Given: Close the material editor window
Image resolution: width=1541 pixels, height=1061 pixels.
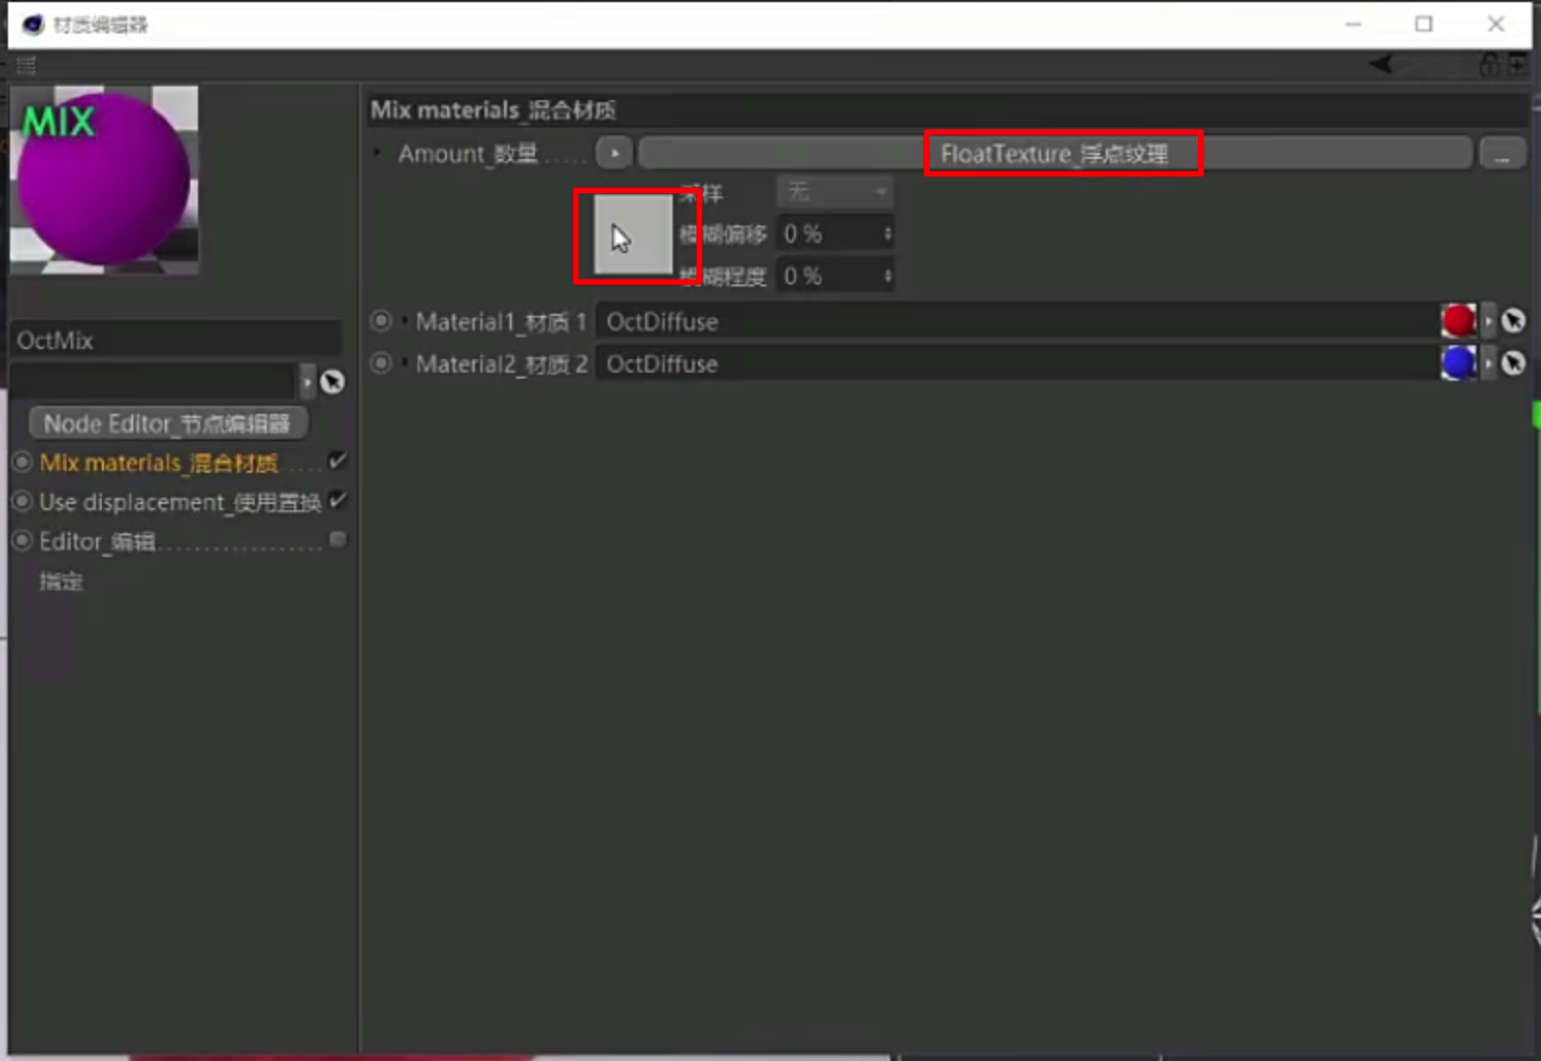Looking at the screenshot, I should pyautogui.click(x=1495, y=25).
